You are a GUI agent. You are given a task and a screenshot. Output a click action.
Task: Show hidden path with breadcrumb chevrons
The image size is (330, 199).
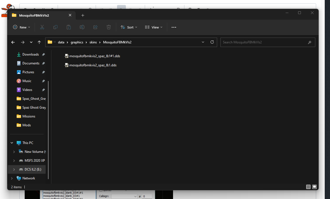pos(55,42)
